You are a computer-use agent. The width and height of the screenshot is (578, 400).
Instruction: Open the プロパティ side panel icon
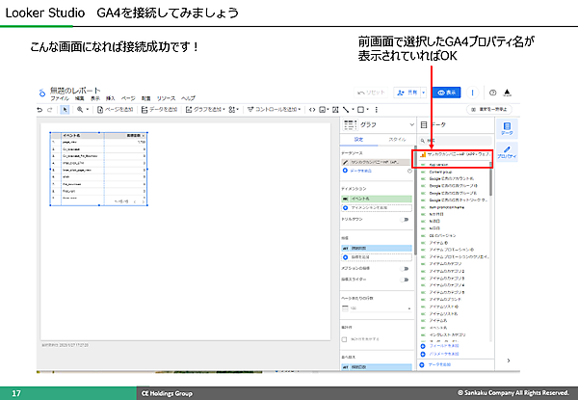507,152
